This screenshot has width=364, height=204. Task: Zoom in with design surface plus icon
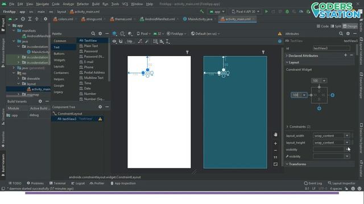[x=275, y=143]
